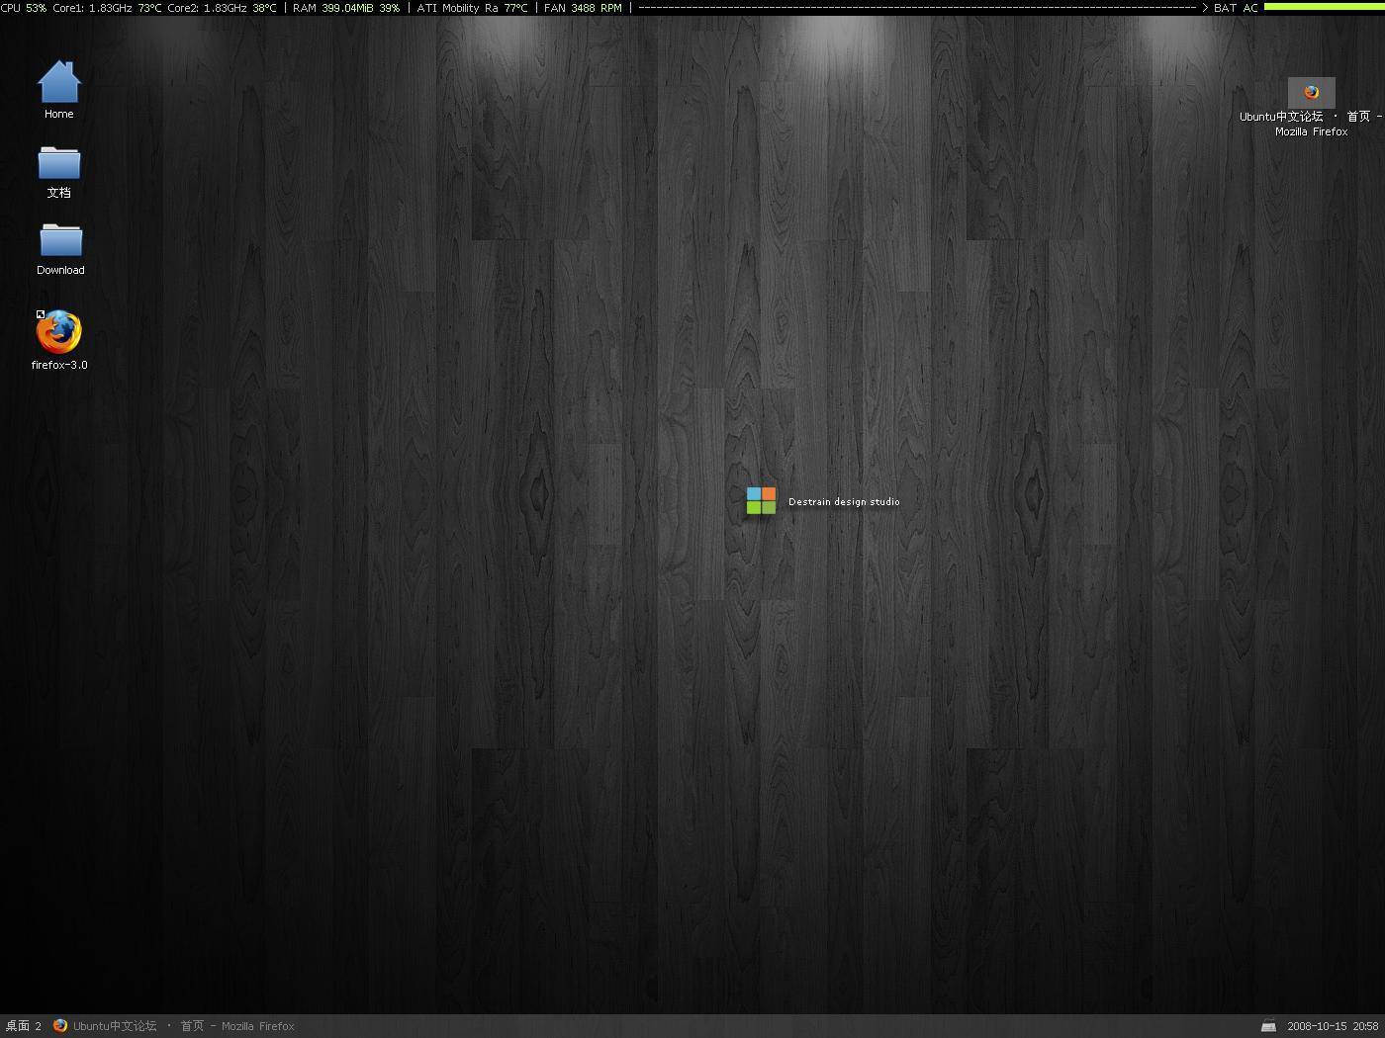Click the Core1: 1.83GHz 73°C reading
1385x1038 pixels.
click(x=107, y=8)
